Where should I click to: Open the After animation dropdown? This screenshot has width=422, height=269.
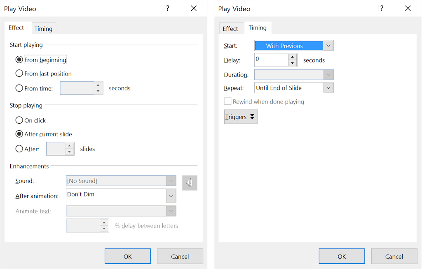[x=171, y=196]
